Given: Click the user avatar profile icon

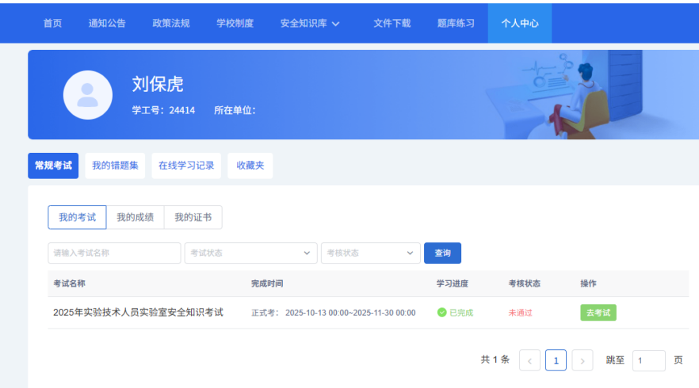Looking at the screenshot, I should click(x=87, y=95).
